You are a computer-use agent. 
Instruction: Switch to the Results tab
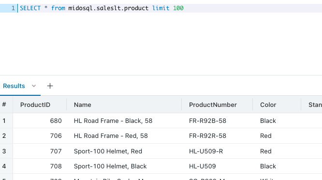[14, 86]
